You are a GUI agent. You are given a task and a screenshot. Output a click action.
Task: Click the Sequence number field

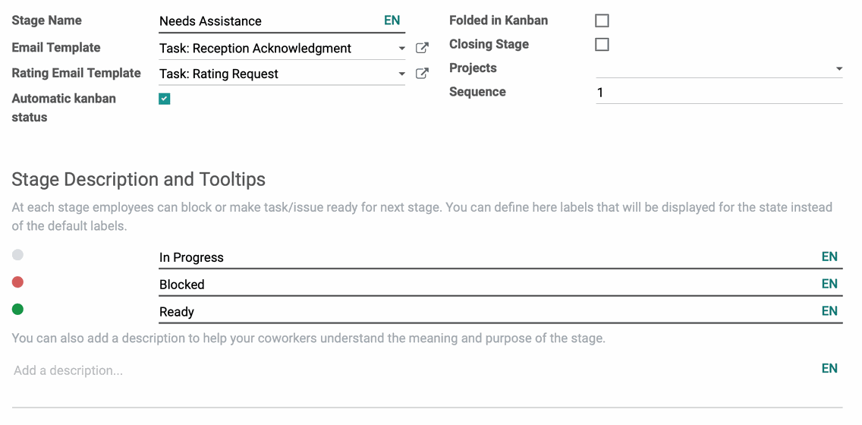coord(719,93)
